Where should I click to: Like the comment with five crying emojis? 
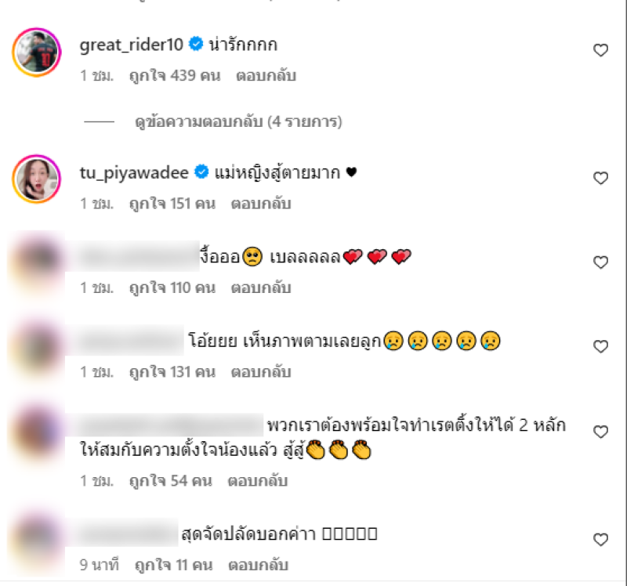pos(600,346)
